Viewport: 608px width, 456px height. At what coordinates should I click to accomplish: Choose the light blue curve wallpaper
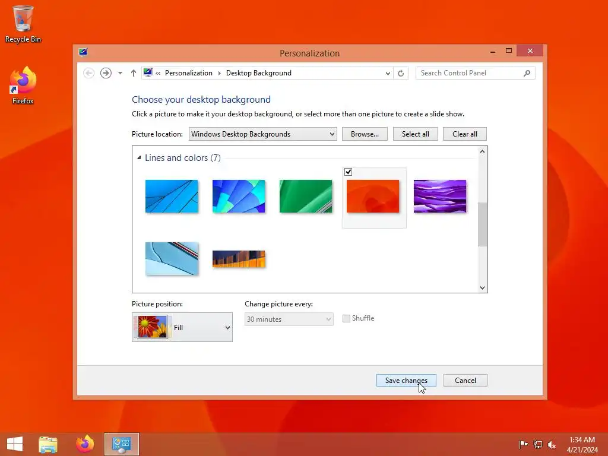172,259
